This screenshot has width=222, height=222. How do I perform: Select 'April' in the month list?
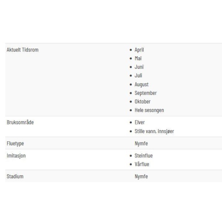tap(139, 50)
